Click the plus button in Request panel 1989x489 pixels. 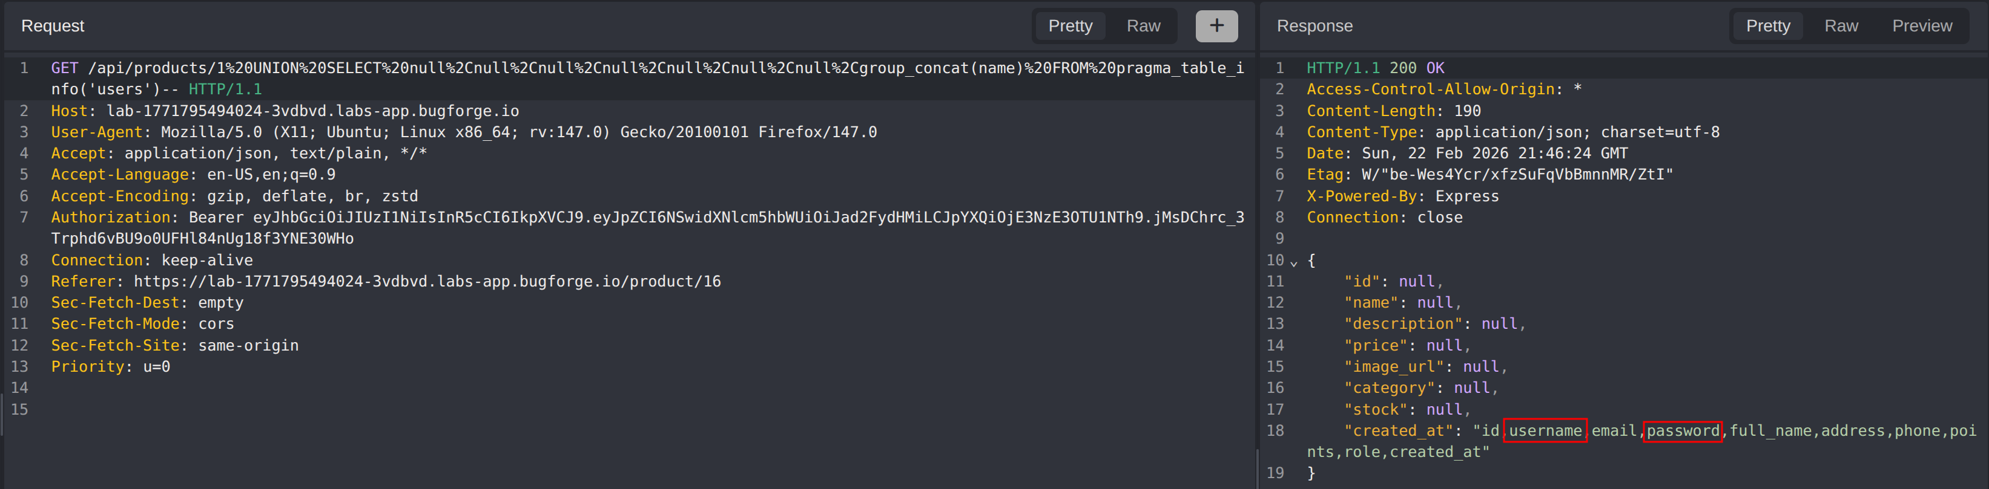pos(1216,25)
